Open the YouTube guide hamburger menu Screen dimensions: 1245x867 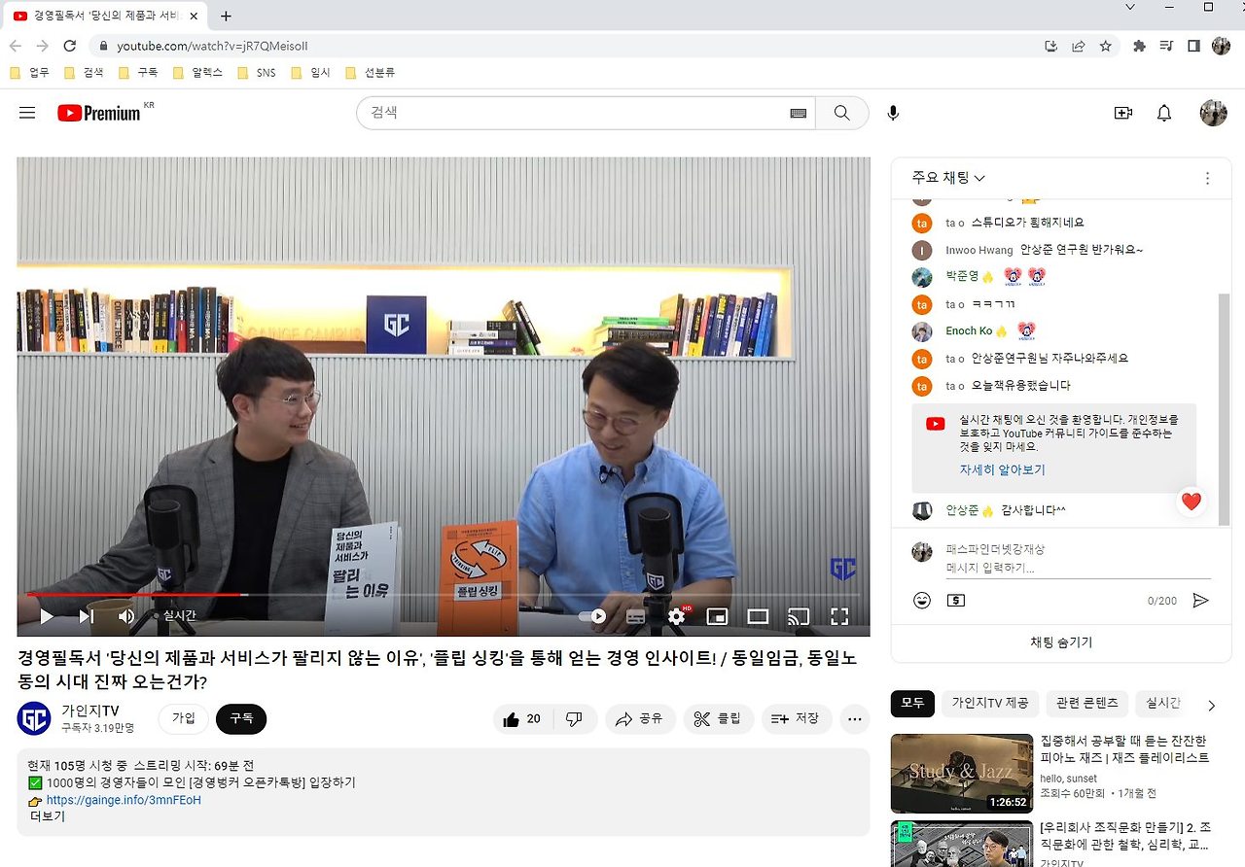(x=27, y=113)
